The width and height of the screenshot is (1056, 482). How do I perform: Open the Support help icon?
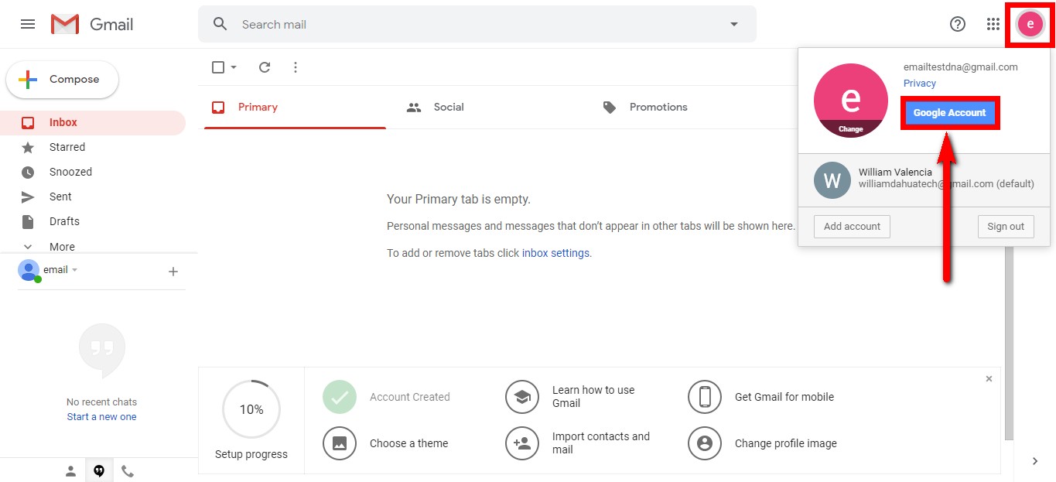coord(958,24)
